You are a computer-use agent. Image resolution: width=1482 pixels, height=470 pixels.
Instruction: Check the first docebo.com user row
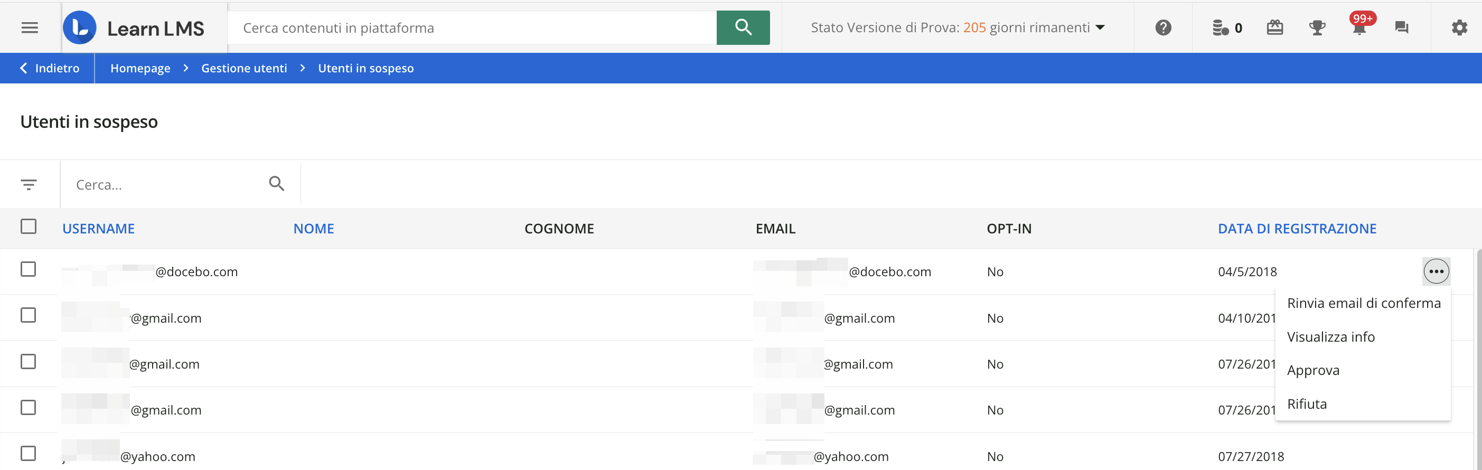pyautogui.click(x=29, y=269)
